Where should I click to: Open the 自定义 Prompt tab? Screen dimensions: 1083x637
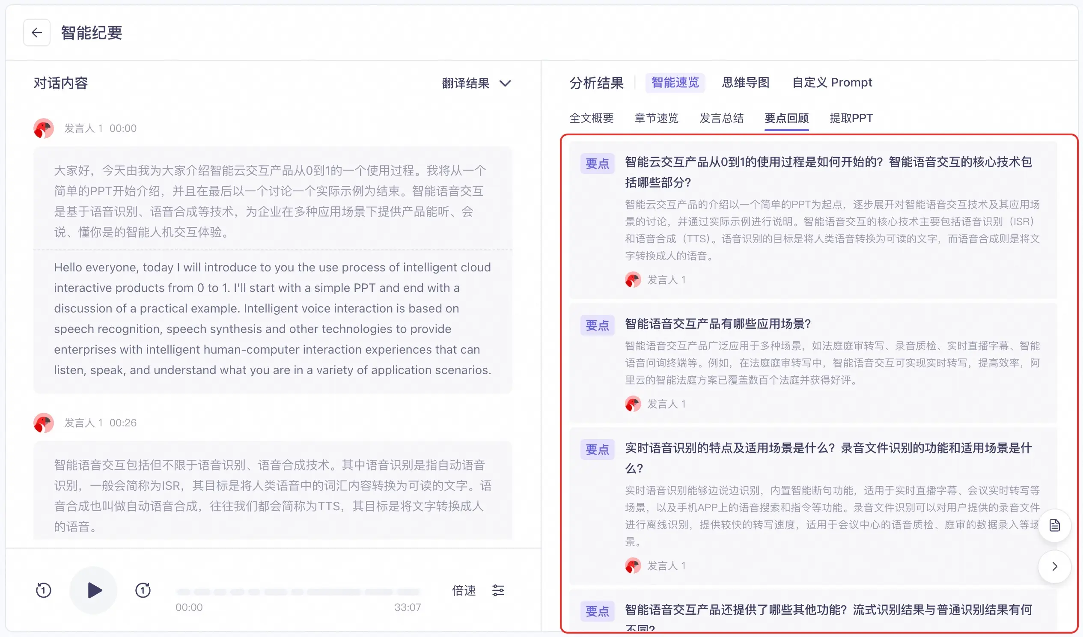coord(833,83)
